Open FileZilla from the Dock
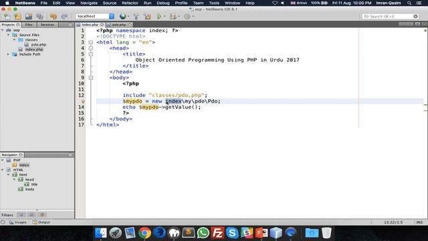 (x=217, y=233)
